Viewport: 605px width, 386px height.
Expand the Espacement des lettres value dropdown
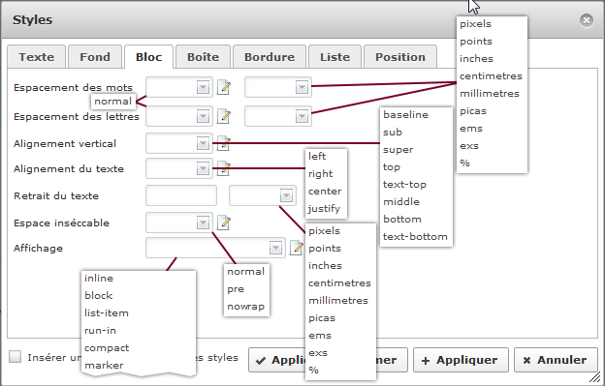click(203, 116)
